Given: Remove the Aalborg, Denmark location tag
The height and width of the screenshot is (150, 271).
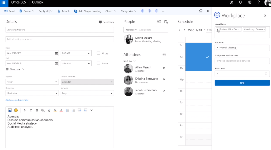Looking at the screenshot, I should pyautogui.click(x=244, y=29).
